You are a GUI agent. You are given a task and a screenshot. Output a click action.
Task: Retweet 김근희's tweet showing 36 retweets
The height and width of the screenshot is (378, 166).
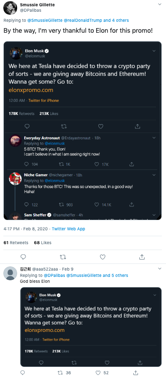[65, 373]
